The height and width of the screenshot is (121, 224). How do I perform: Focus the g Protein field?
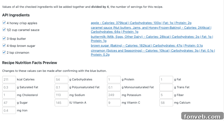114,79
